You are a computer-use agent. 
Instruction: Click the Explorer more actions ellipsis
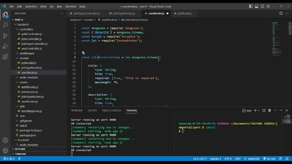pos(62,13)
